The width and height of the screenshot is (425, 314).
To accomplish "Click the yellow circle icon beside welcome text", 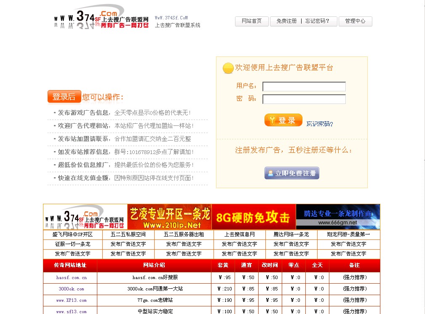I will [x=228, y=68].
